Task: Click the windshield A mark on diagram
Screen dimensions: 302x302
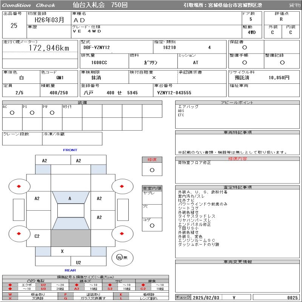Action: (70, 199)
